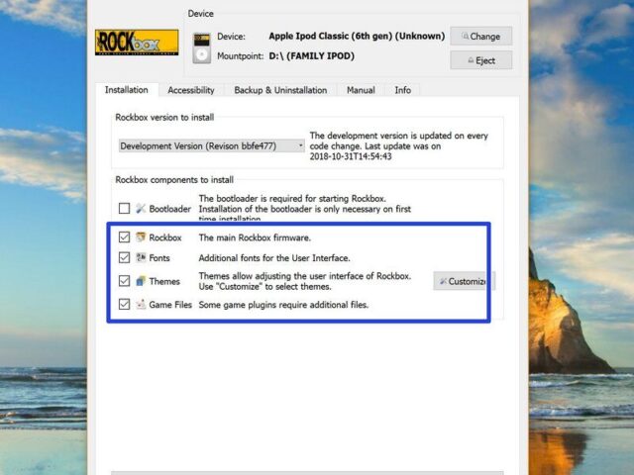Open the Backup & Uninstallation tab
Image resolution: width=634 pixels, height=475 pixels.
(280, 90)
